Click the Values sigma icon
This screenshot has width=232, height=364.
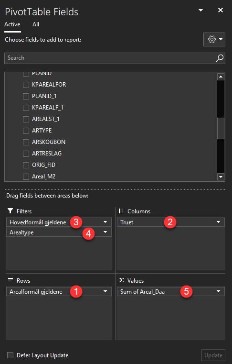coord(121,280)
